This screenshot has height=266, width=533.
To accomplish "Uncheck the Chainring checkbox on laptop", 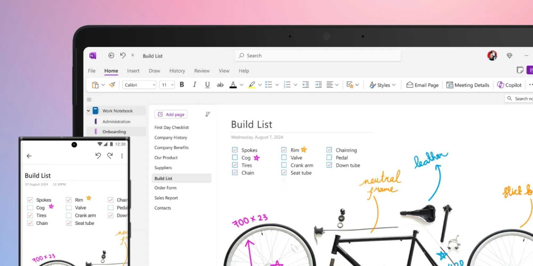I will (329, 150).
